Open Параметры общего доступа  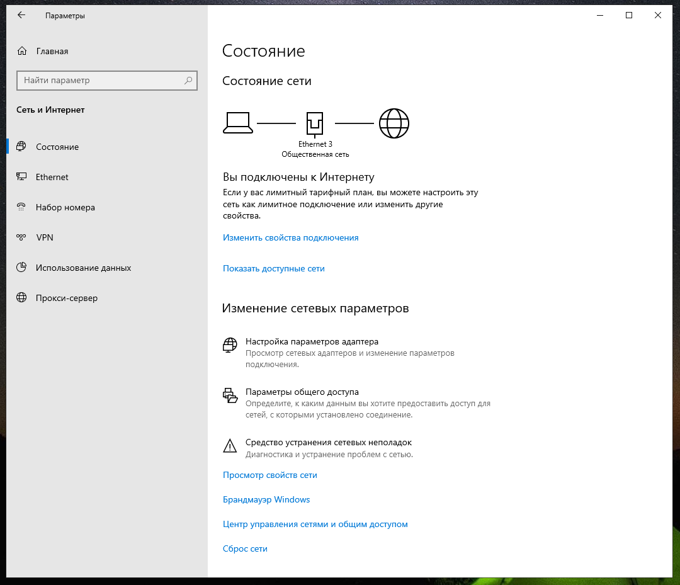click(302, 392)
